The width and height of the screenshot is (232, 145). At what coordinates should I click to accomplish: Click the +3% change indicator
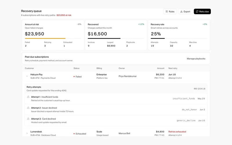click(205, 24)
